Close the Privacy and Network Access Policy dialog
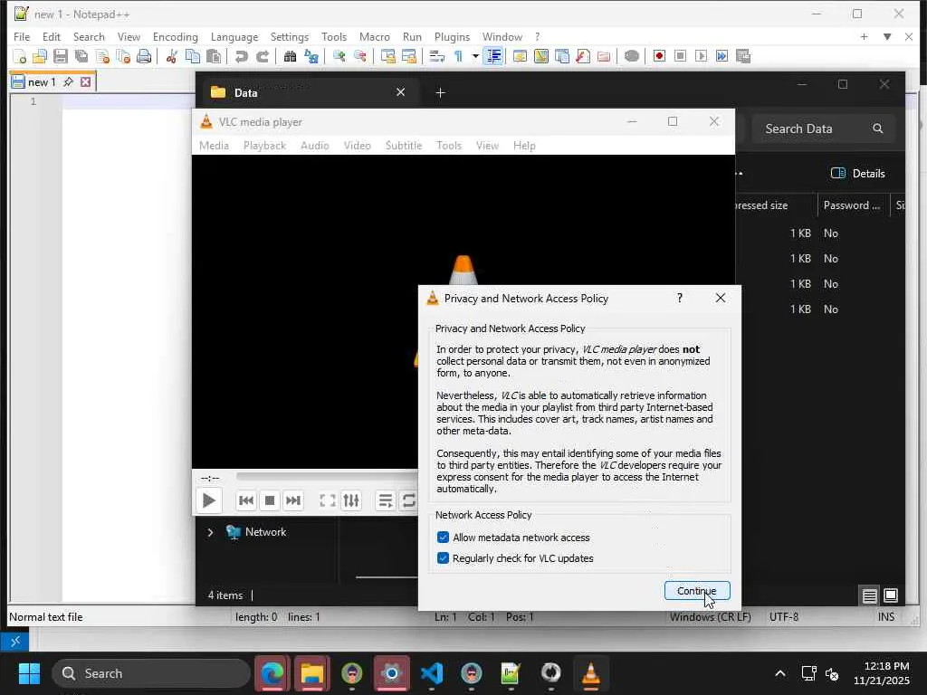This screenshot has width=927, height=695. (720, 298)
